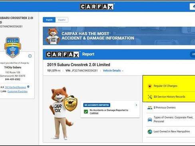The image size is (195, 146).
Task: Open Regular Oil Changes entry
Action: (165, 86)
